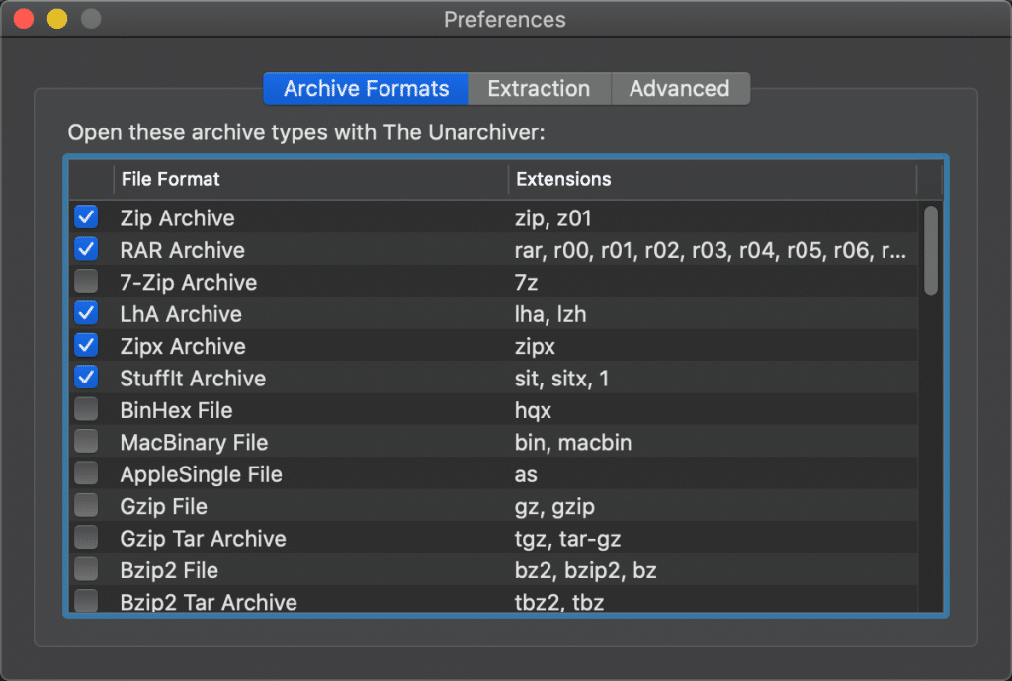
Task: Click the yellow minimize window button
Action: [57, 19]
